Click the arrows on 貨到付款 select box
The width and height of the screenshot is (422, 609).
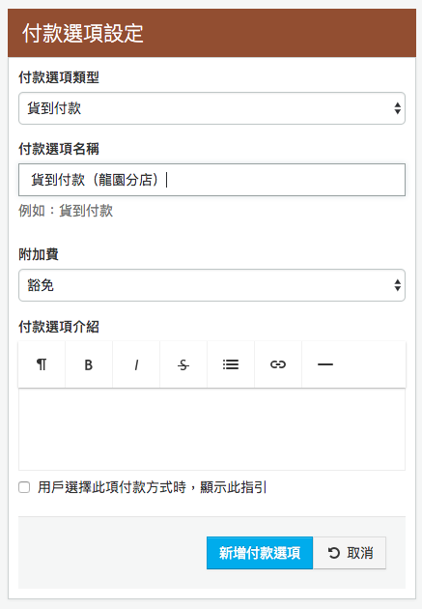397,108
